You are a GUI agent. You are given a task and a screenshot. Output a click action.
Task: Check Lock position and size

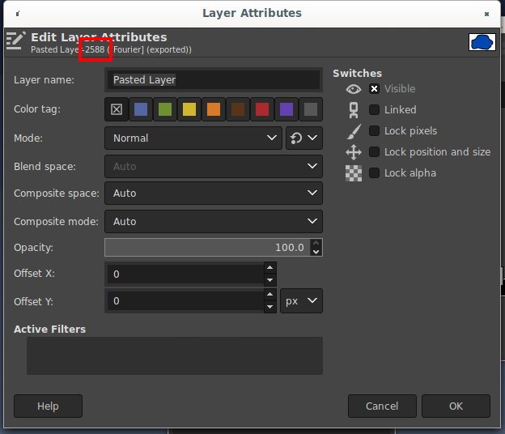(x=374, y=152)
